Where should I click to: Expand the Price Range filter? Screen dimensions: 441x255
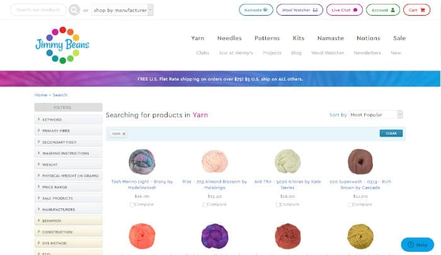point(68,186)
